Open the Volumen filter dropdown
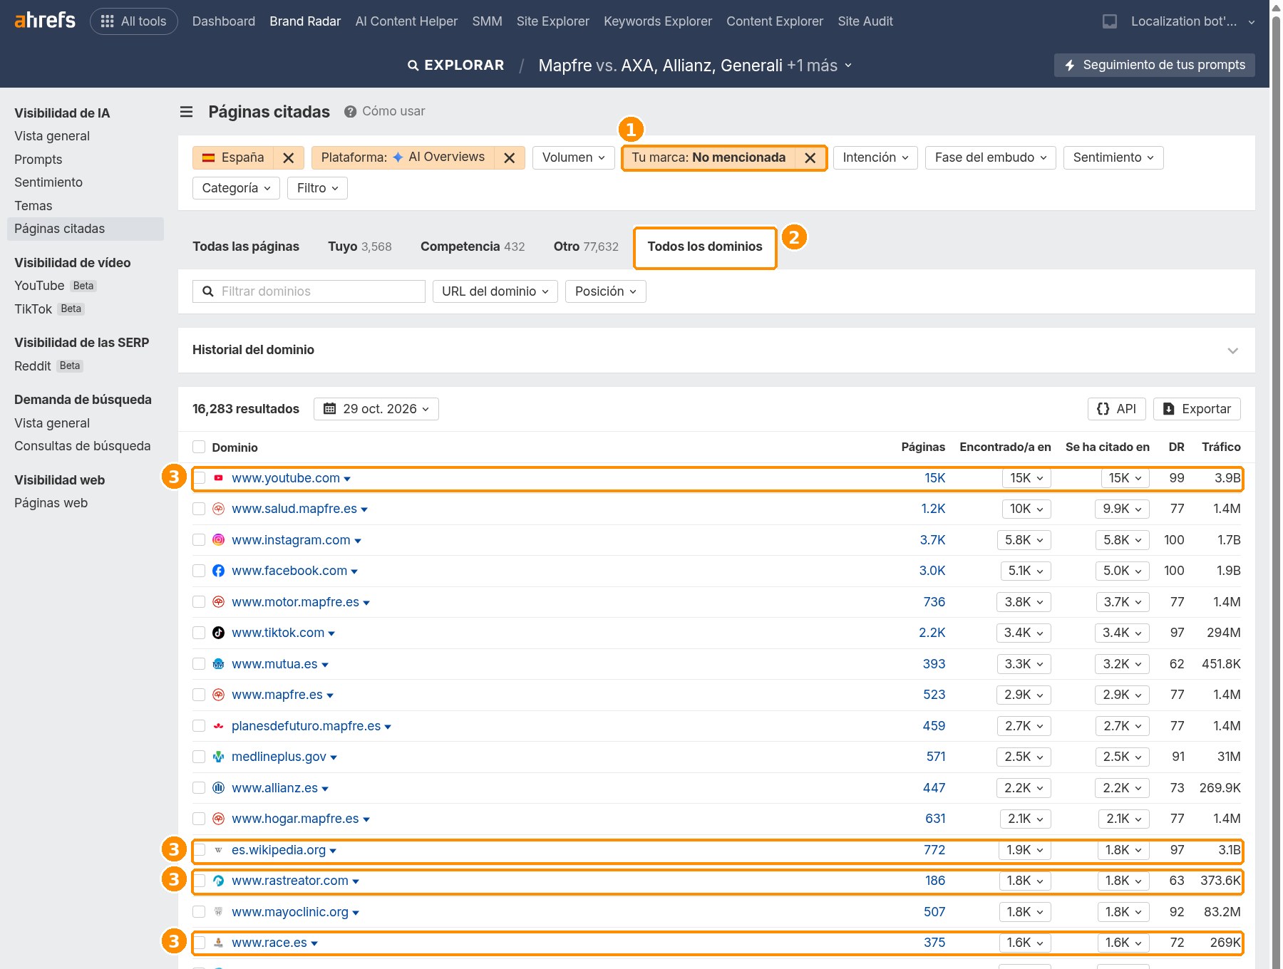The width and height of the screenshot is (1283, 969). coord(574,157)
